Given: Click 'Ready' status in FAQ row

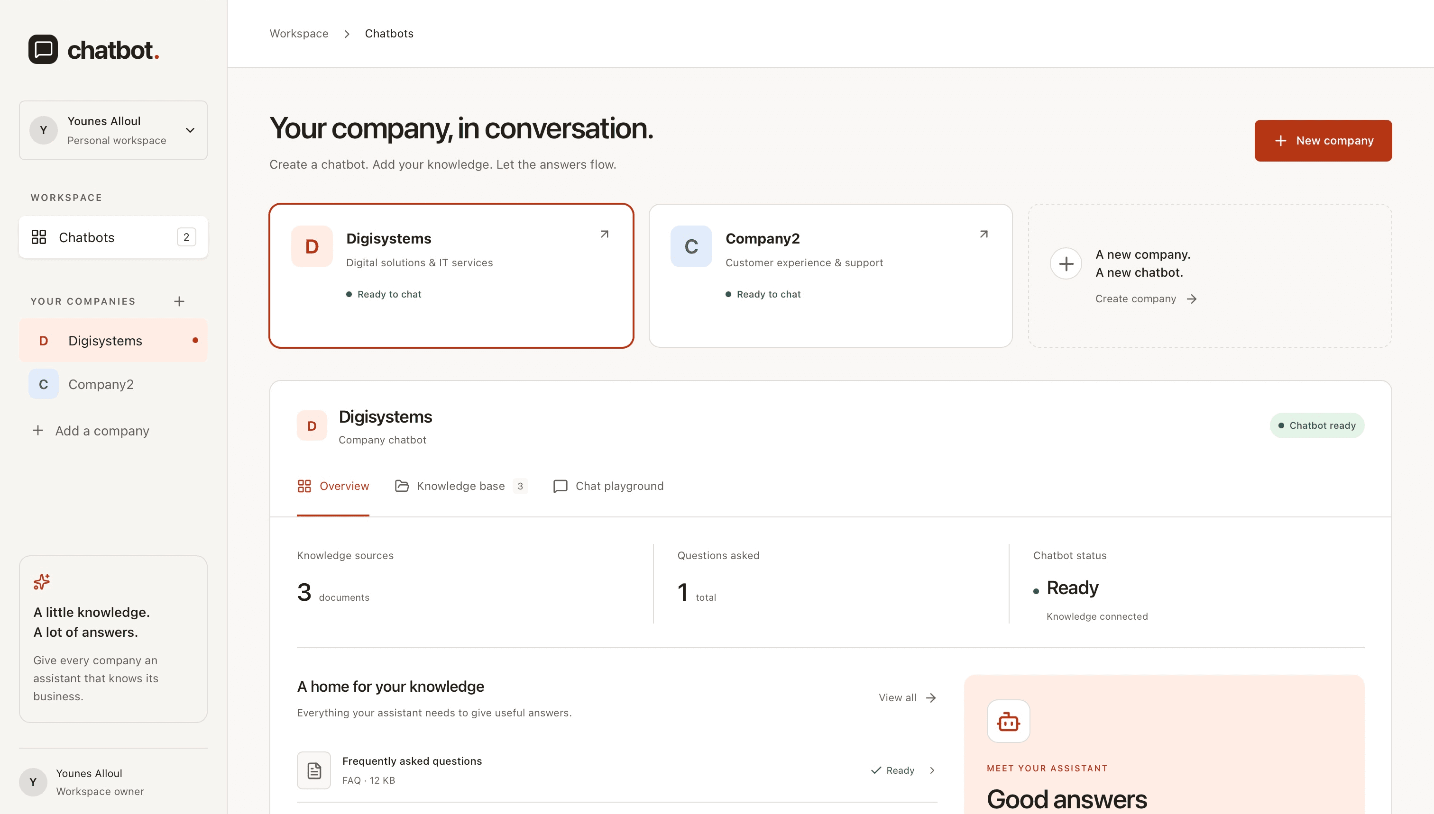Looking at the screenshot, I should click(x=892, y=770).
